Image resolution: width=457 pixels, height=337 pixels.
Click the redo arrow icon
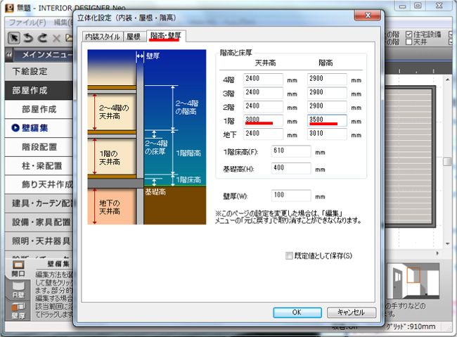click(42, 38)
